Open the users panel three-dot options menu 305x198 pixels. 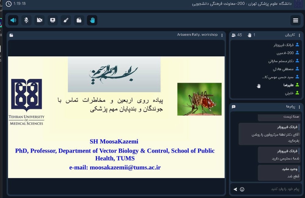tap(299, 35)
